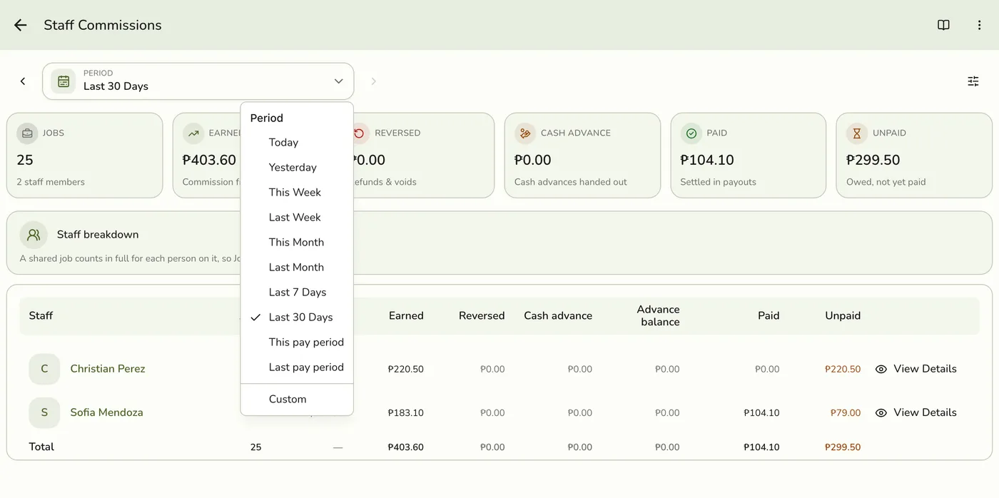The width and height of the screenshot is (999, 498).
Task: Select This pay period option
Action: (x=297, y=342)
